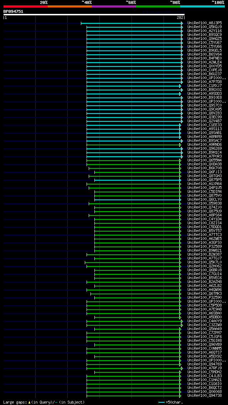
Task: Select the UniRef100_B6U237 label
Action: (205, 74)
